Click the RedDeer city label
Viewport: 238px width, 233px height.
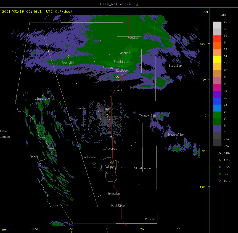click(122, 71)
